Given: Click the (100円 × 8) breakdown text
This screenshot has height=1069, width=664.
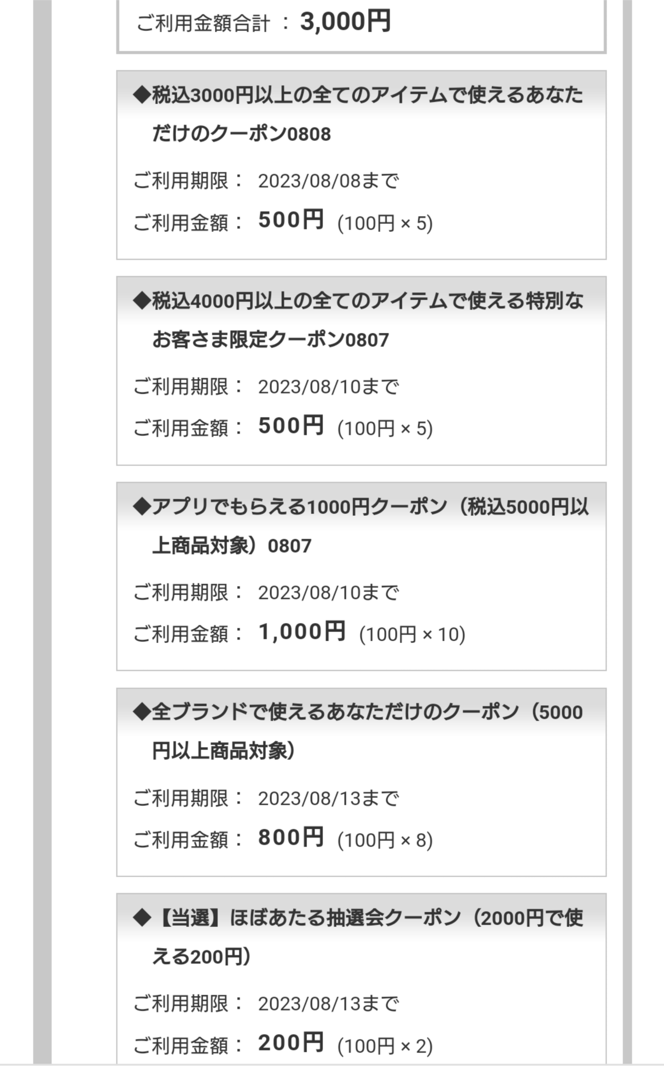Looking at the screenshot, I should (385, 840).
